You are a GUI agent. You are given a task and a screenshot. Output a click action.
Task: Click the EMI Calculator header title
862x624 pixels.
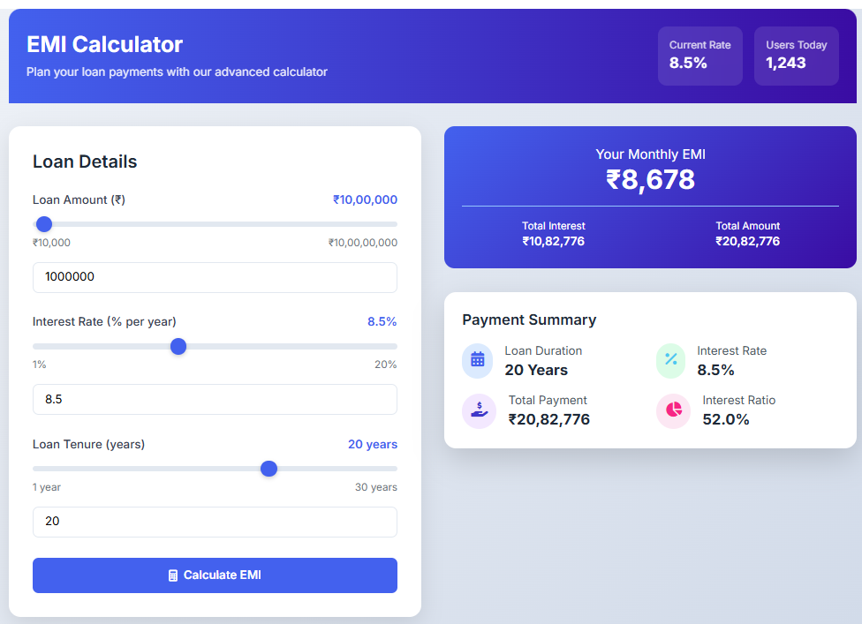click(105, 44)
